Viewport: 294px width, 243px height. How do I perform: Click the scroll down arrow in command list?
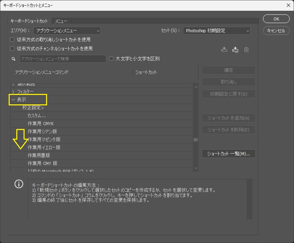196,168
